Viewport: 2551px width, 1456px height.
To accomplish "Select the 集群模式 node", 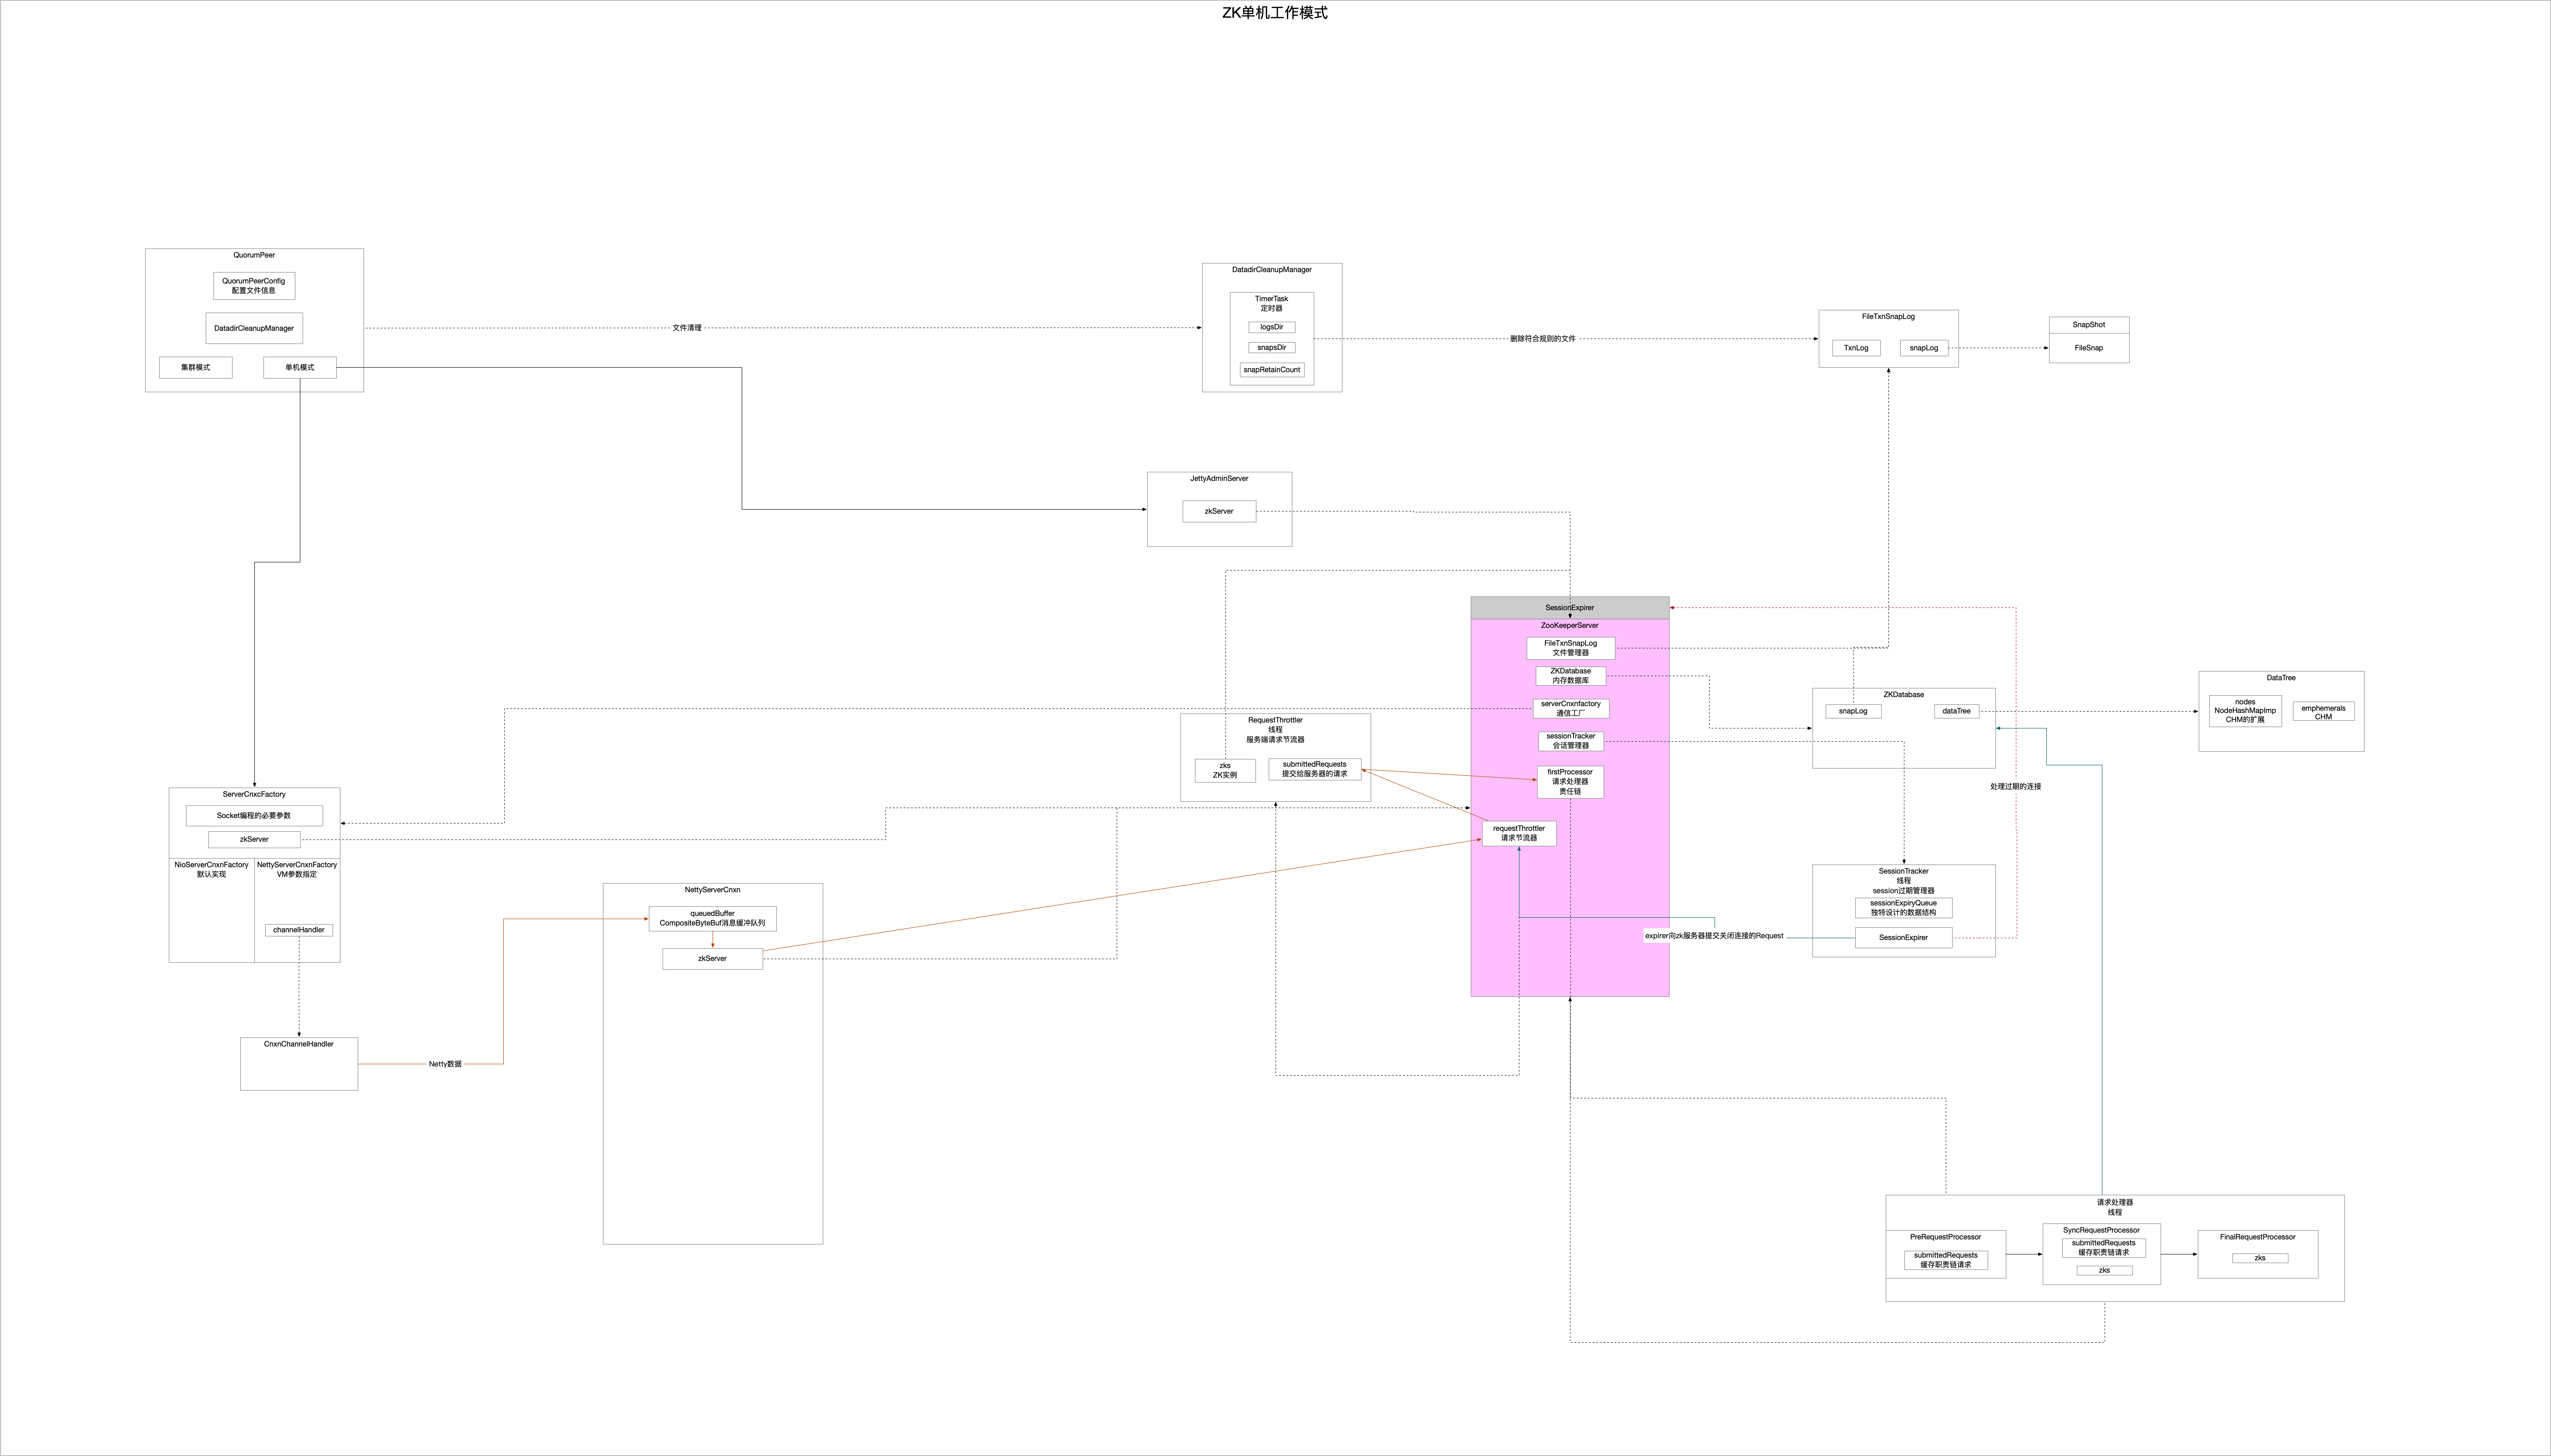I will click(x=195, y=367).
